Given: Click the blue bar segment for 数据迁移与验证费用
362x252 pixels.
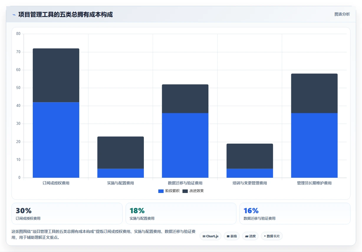Looking at the screenshot, I should [x=185, y=145].
